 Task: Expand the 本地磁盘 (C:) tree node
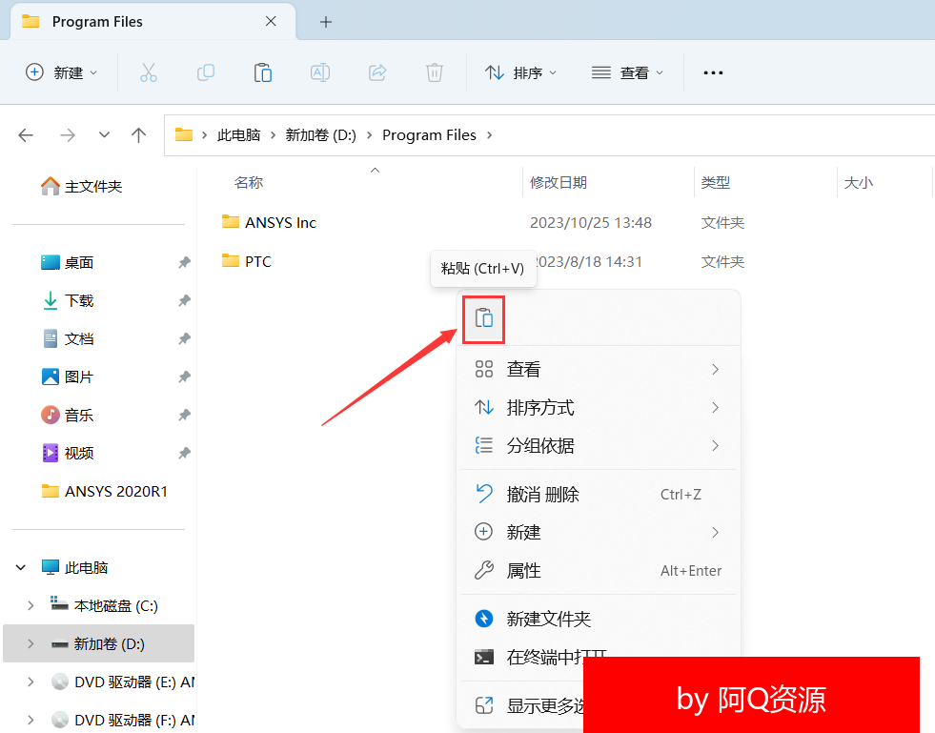click(31, 605)
